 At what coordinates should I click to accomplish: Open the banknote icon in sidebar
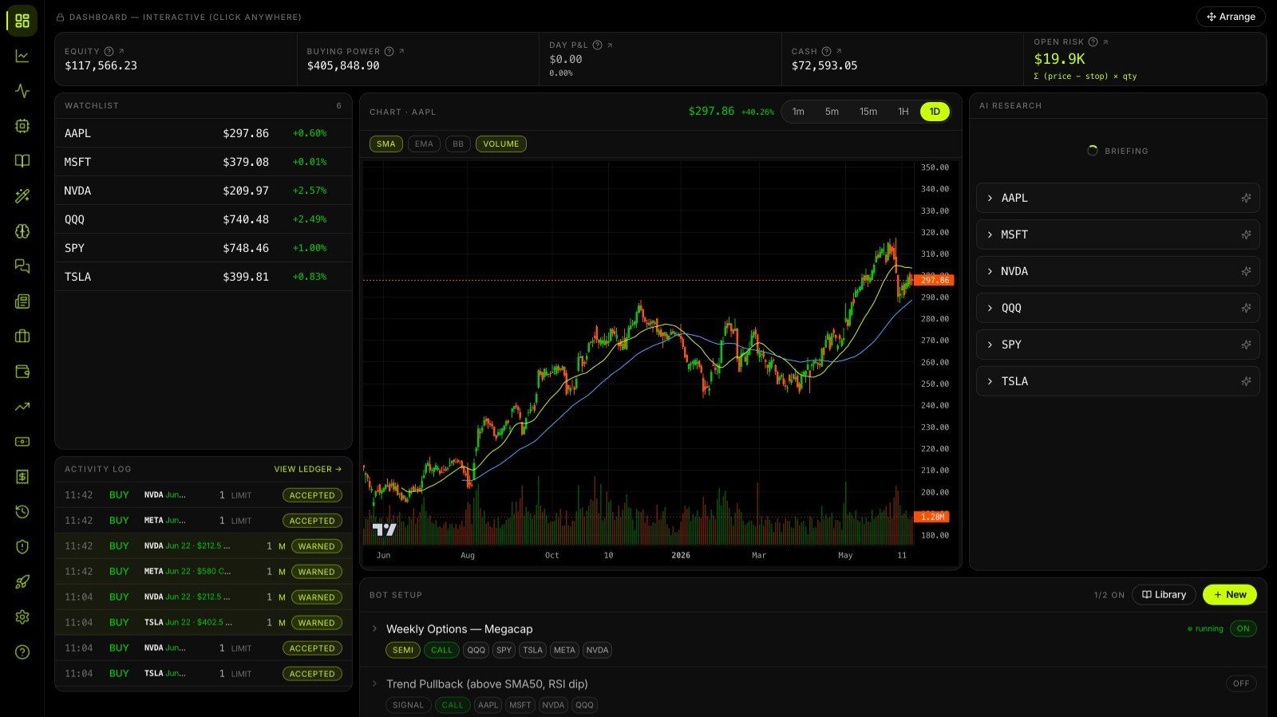22,442
